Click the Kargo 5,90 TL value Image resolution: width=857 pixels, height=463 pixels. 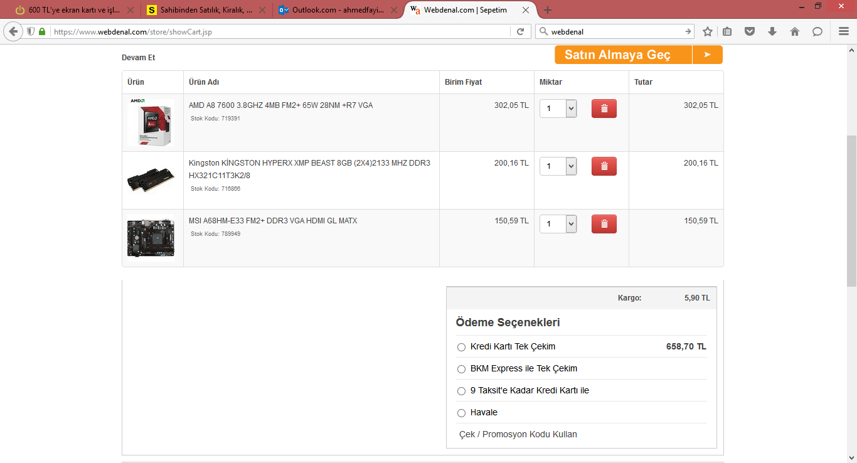(x=697, y=298)
